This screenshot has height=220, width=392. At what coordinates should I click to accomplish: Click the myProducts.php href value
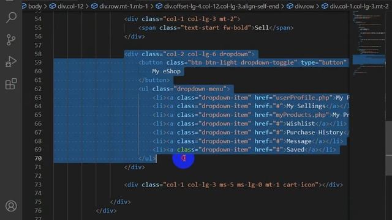click(302, 115)
